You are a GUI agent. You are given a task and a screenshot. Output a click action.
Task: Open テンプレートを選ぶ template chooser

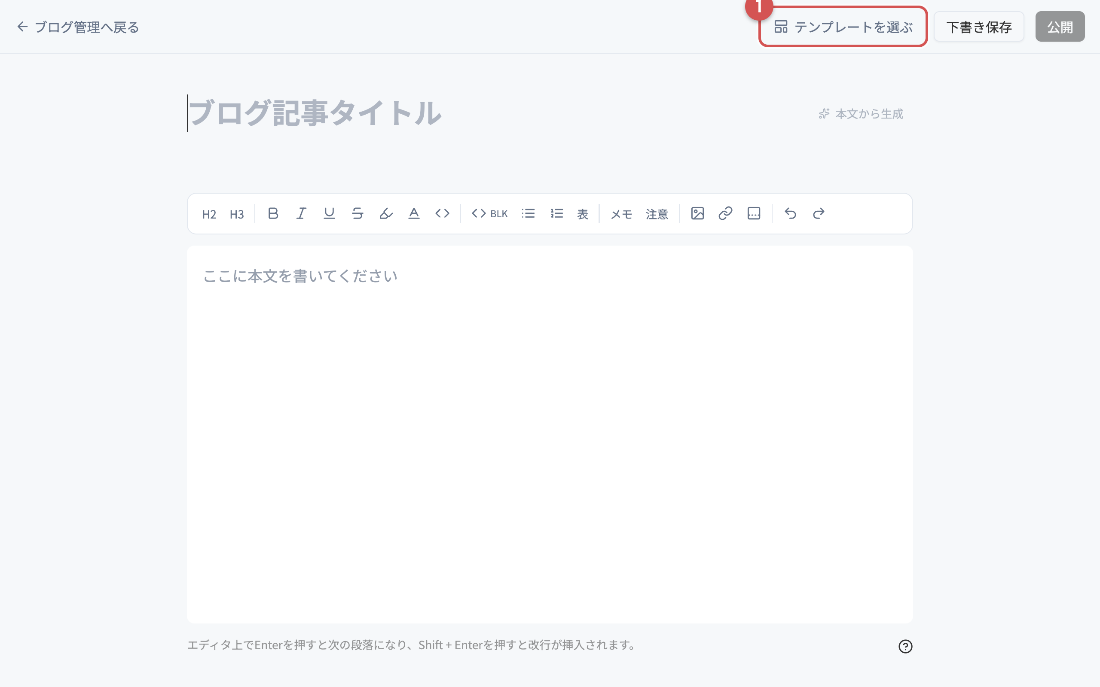[x=843, y=27]
